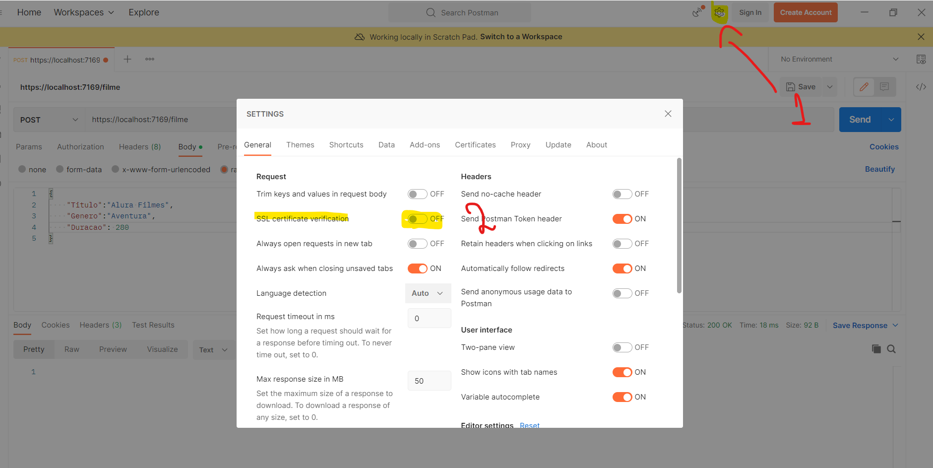Click Create Account button

pos(806,12)
